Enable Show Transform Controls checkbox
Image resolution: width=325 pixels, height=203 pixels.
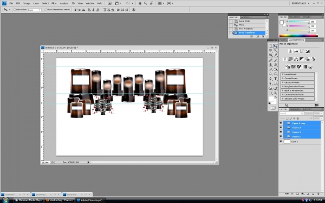[x=46, y=10]
